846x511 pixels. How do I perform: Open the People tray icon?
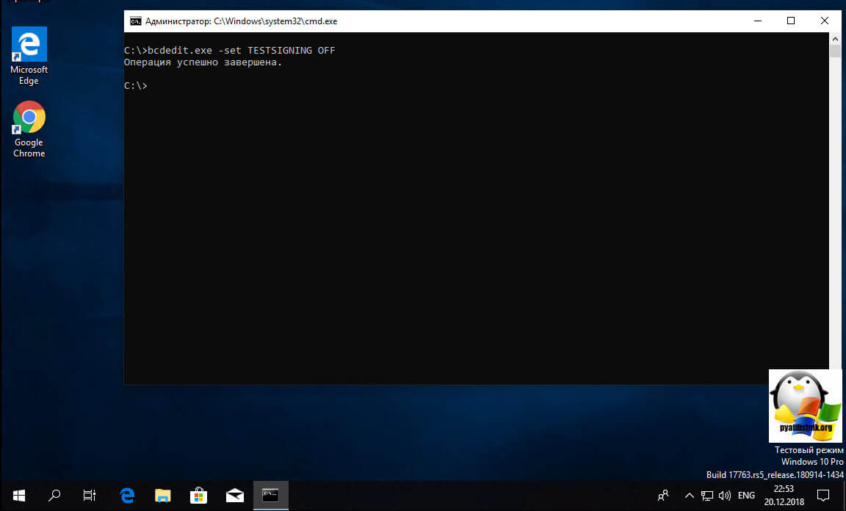pos(663,496)
